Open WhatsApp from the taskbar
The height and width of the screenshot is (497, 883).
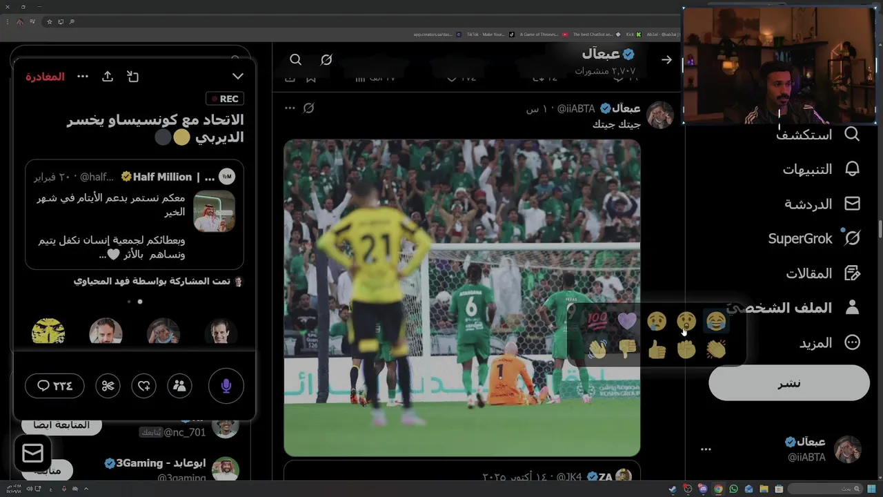(733, 489)
